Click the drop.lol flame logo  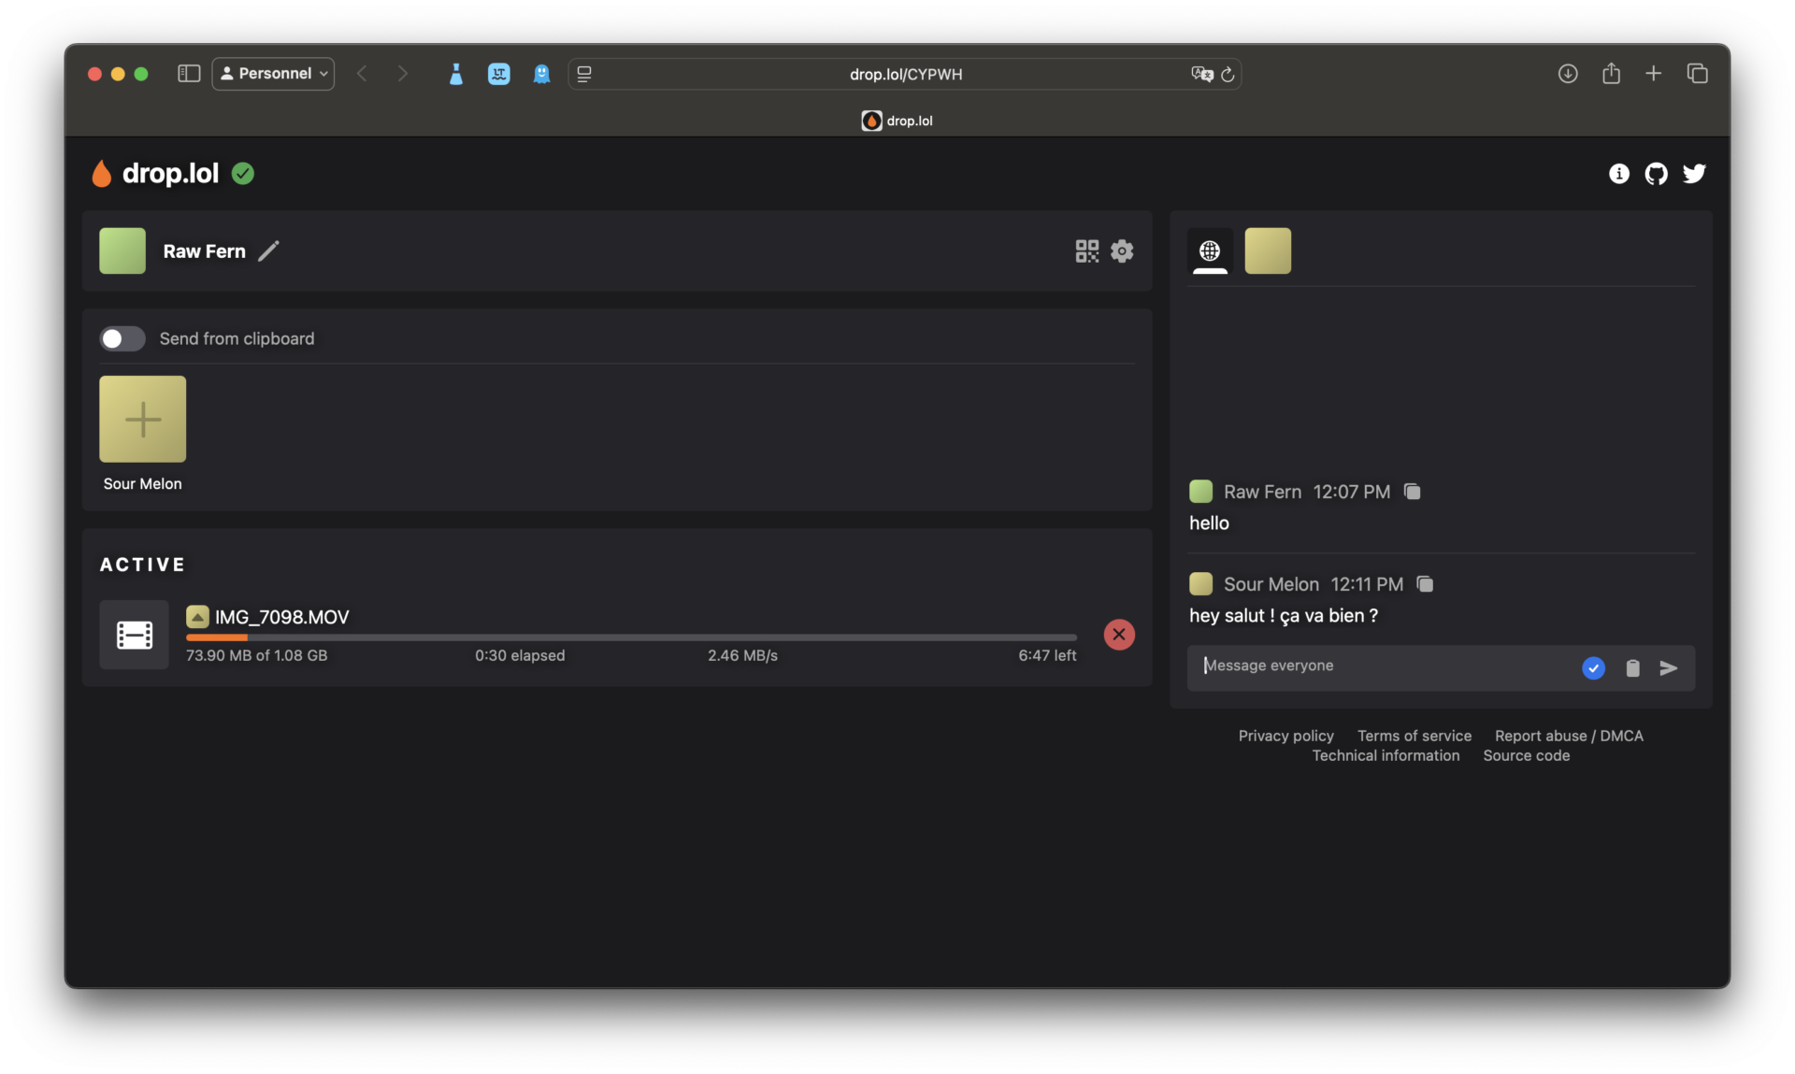click(101, 173)
